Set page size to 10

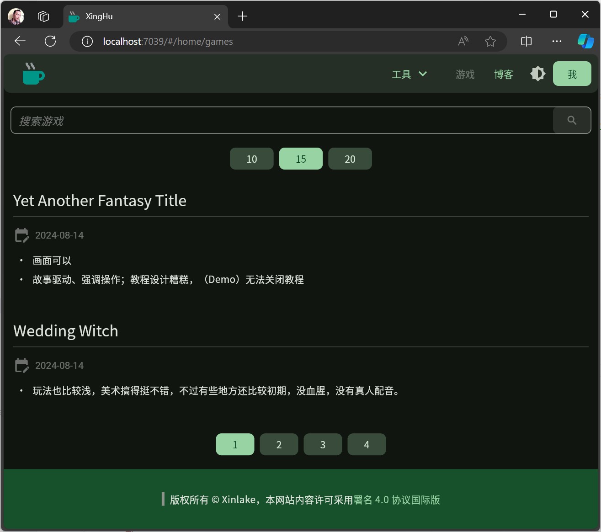[252, 159]
